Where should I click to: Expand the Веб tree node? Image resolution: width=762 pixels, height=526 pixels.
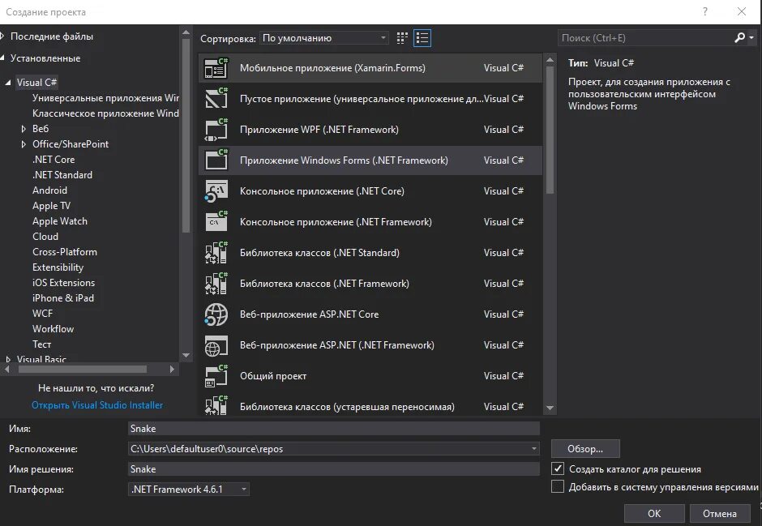24,129
